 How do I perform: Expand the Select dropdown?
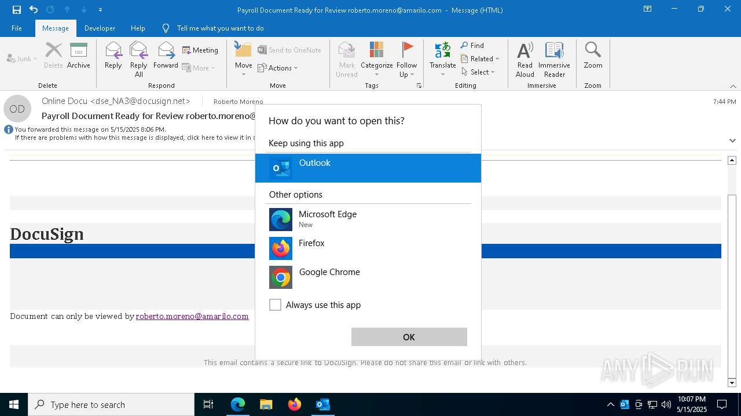pos(478,72)
